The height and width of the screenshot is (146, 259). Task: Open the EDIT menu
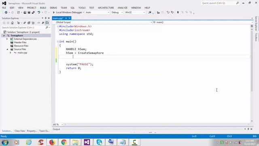(x=12, y=8)
